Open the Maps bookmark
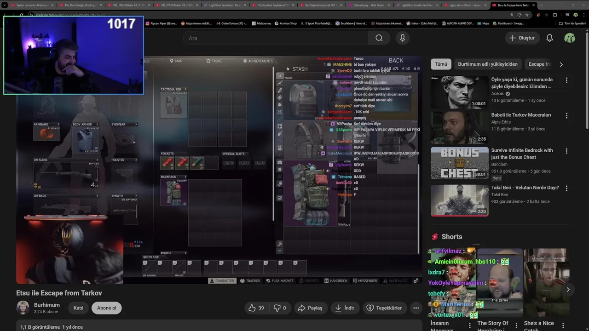The height and width of the screenshot is (331, 589). tap(483, 23)
